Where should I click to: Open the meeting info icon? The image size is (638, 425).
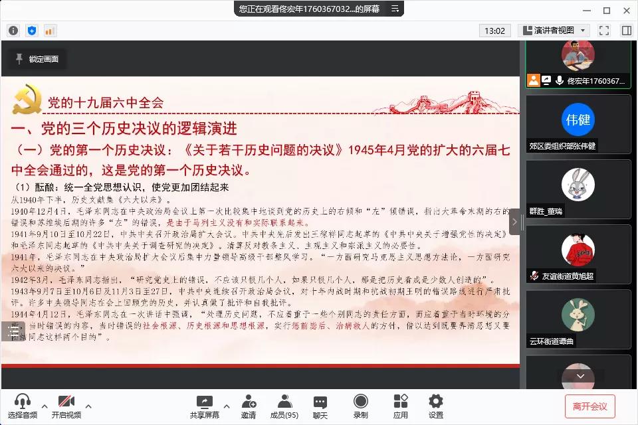tap(13, 31)
